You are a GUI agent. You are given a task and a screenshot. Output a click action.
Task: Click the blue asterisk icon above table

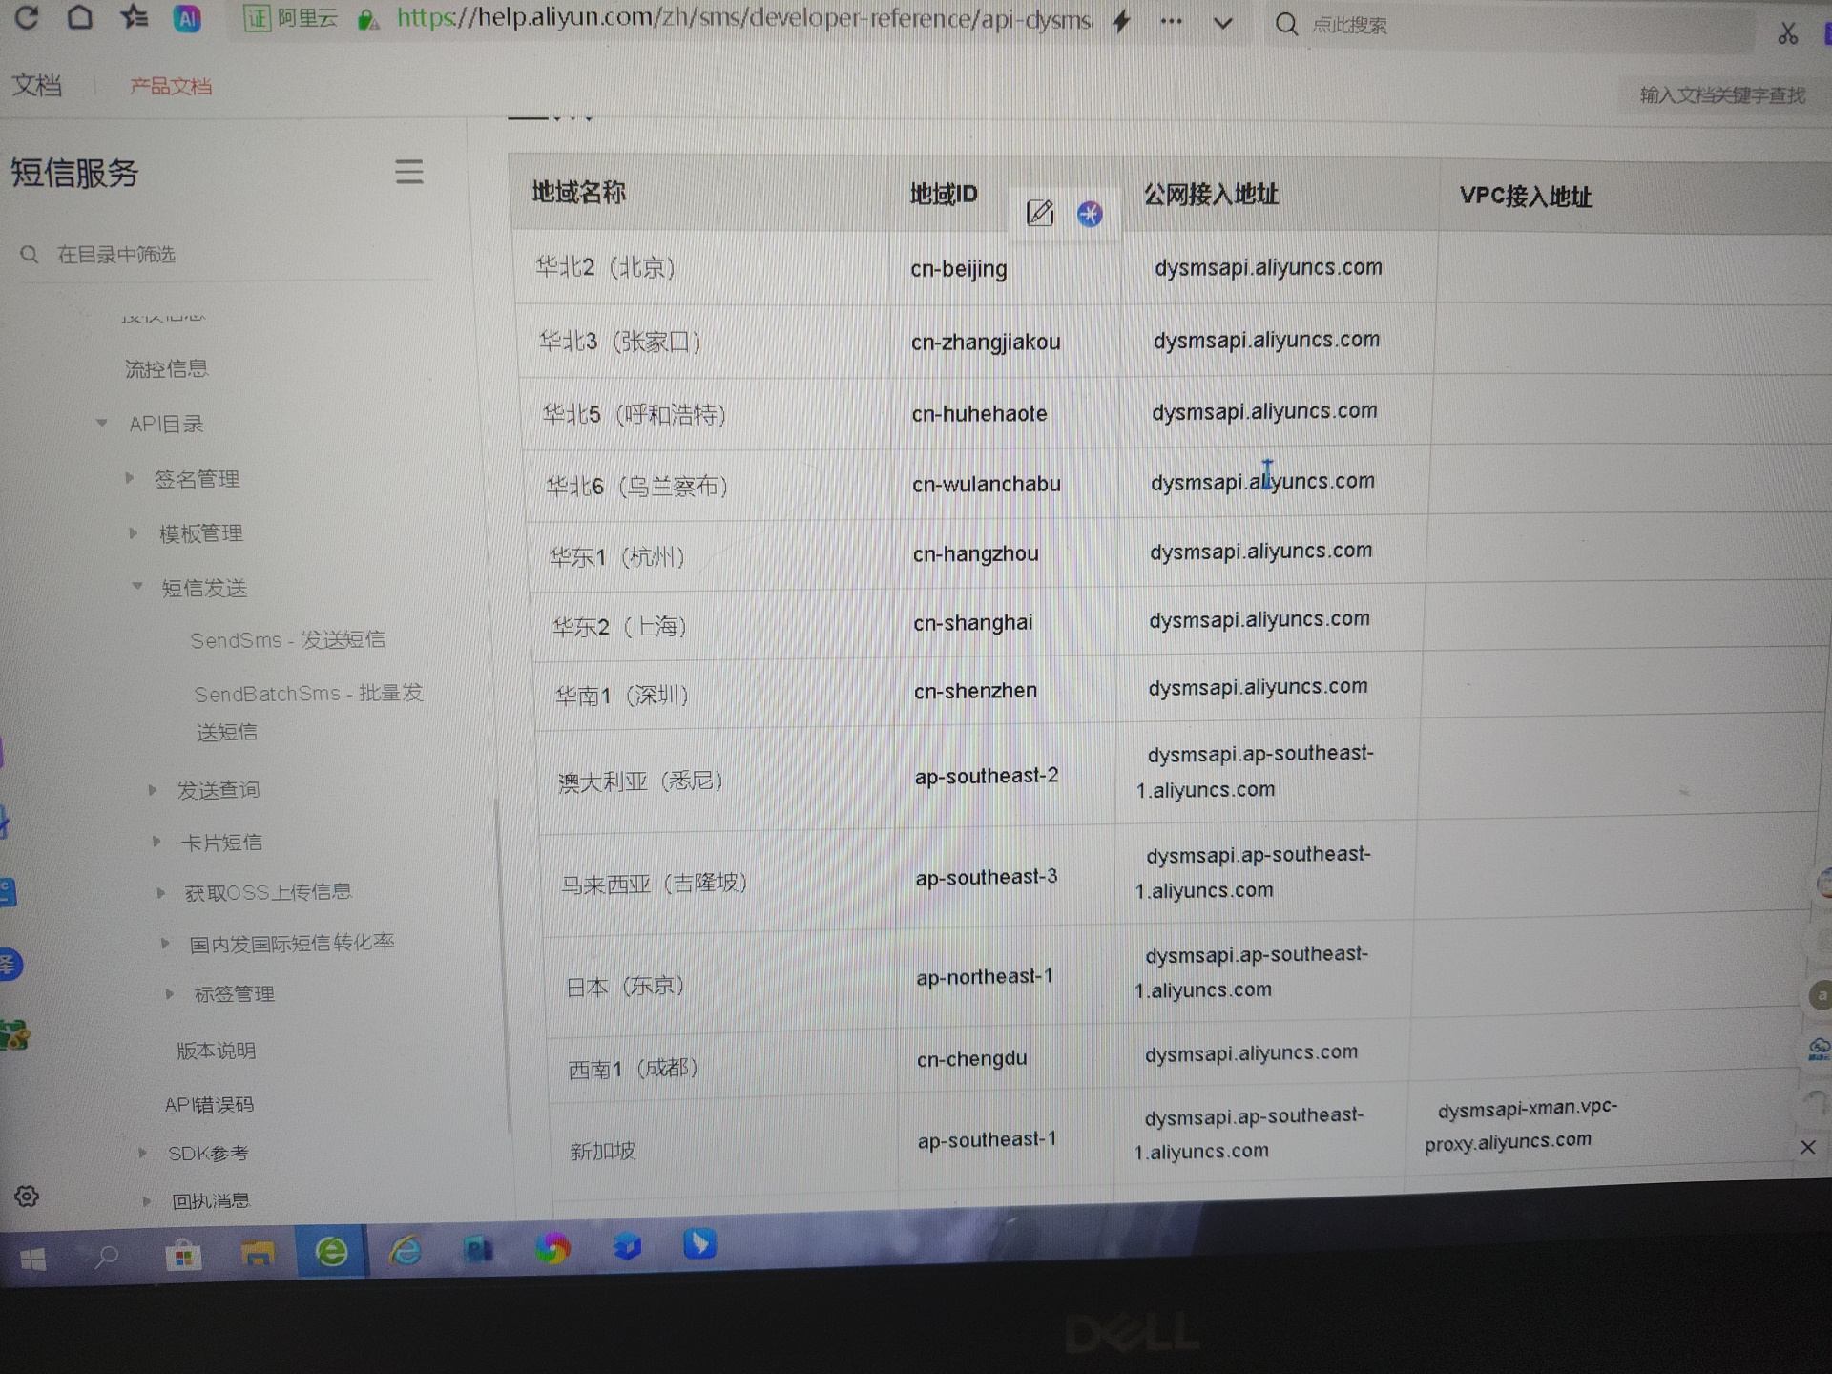(1090, 214)
